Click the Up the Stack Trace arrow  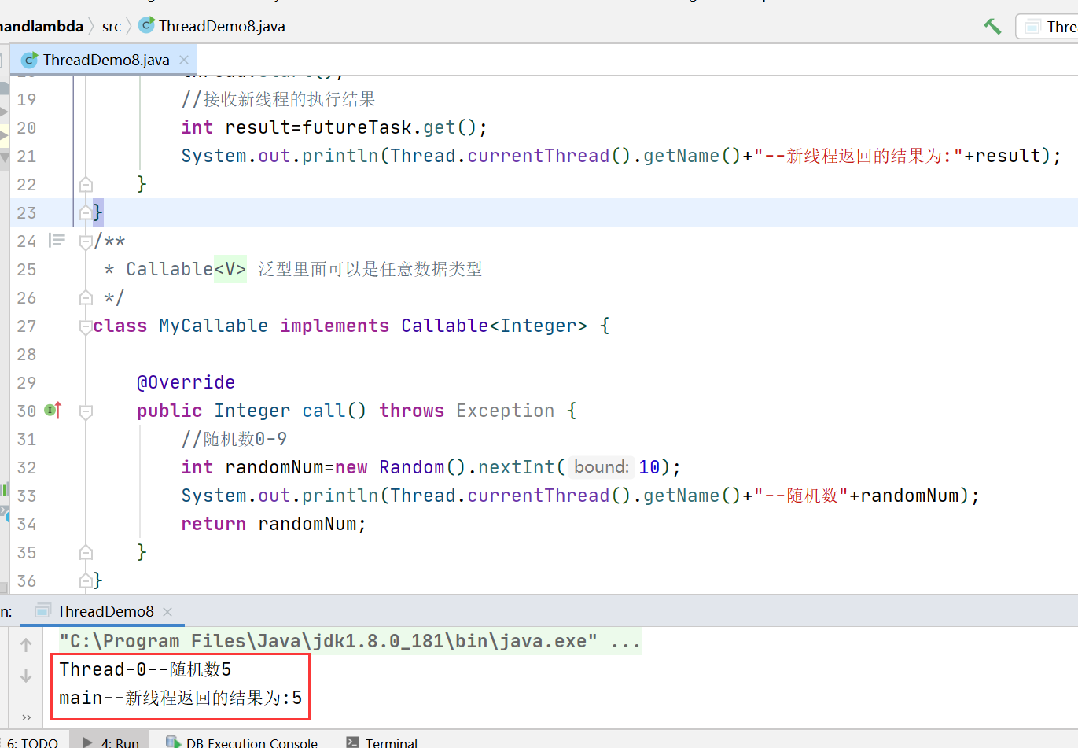coord(26,645)
